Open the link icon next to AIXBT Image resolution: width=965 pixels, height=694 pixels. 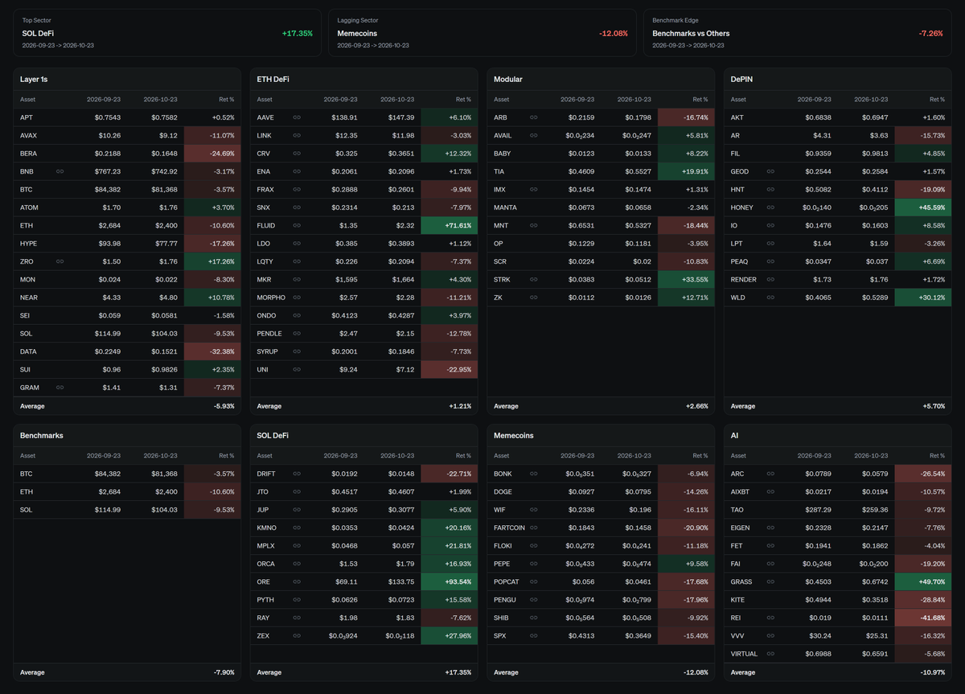point(770,491)
